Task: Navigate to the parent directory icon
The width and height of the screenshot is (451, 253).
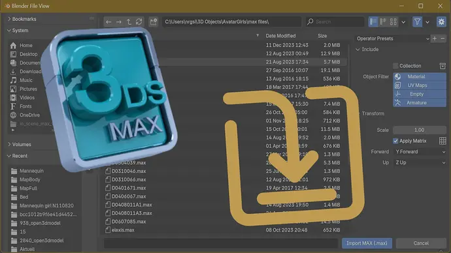Action: (129, 22)
